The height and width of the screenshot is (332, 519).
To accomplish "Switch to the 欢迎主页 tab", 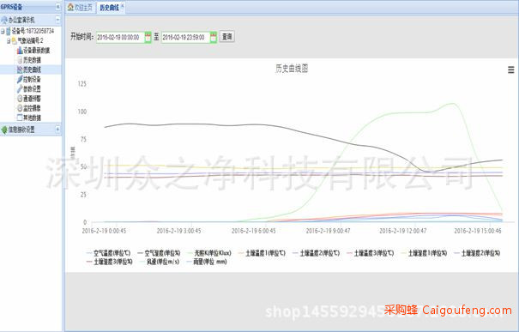I will [x=80, y=7].
